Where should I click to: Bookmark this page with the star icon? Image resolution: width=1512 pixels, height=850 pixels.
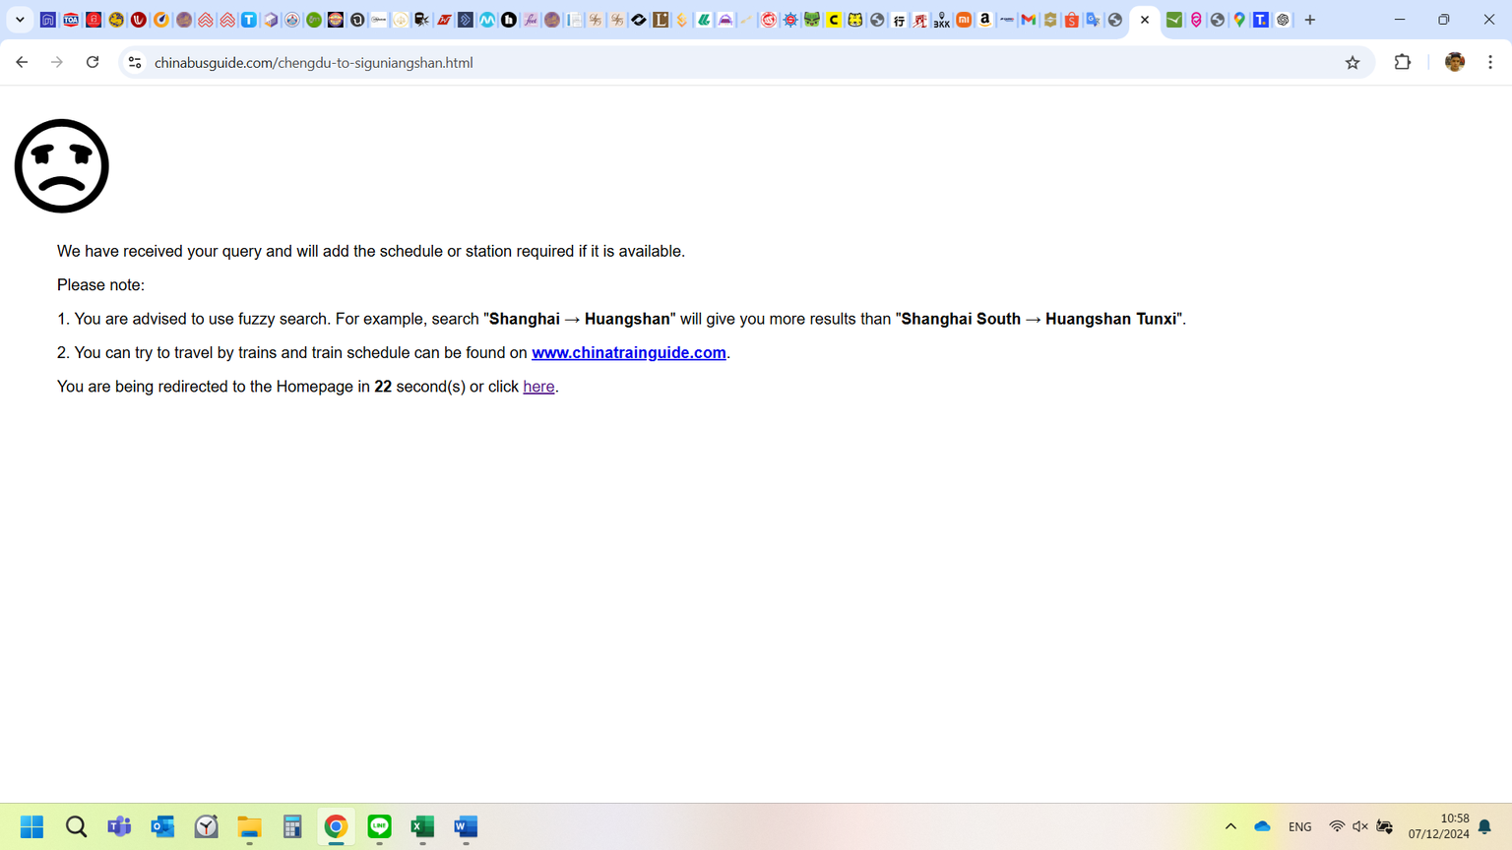pyautogui.click(x=1353, y=62)
